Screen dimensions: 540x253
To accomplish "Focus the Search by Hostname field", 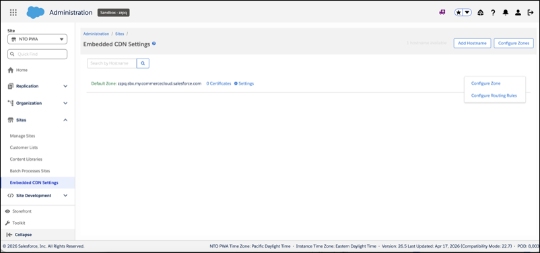I will [112, 63].
